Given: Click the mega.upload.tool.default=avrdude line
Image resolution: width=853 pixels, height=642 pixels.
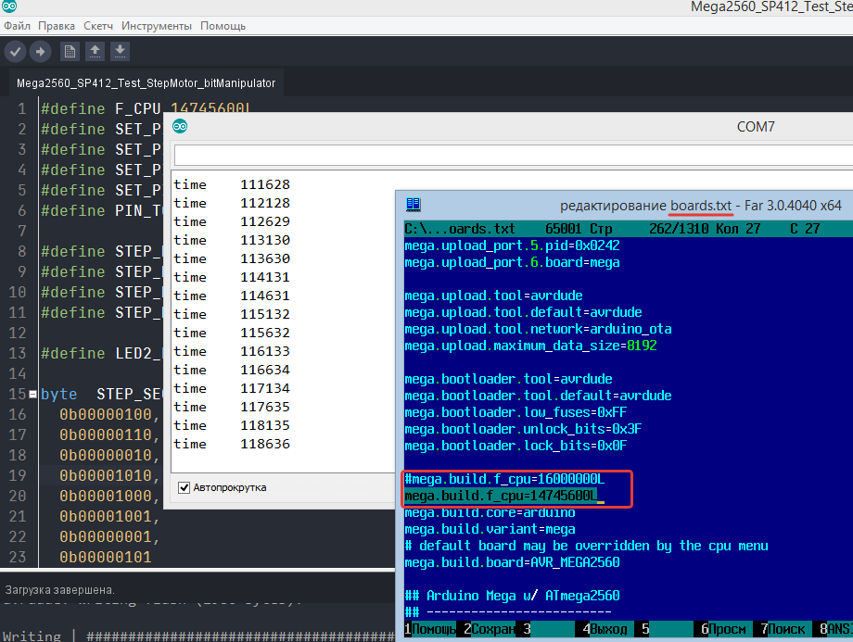Looking at the screenshot, I should (x=523, y=312).
